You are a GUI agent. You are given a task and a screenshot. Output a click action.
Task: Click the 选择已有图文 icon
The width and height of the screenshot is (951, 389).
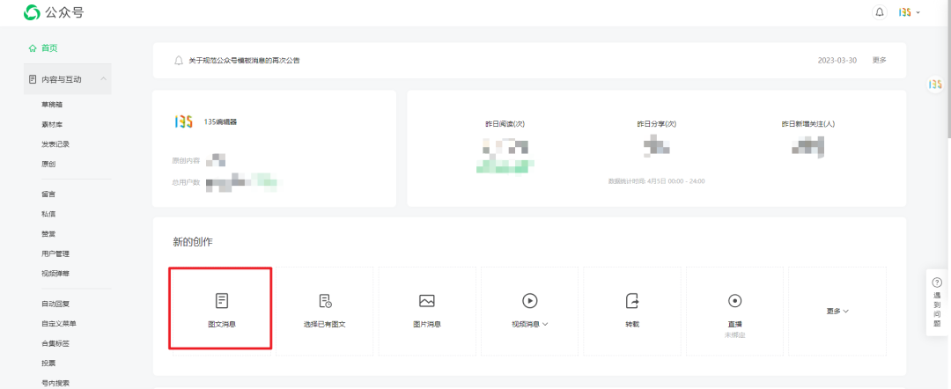[x=325, y=301]
